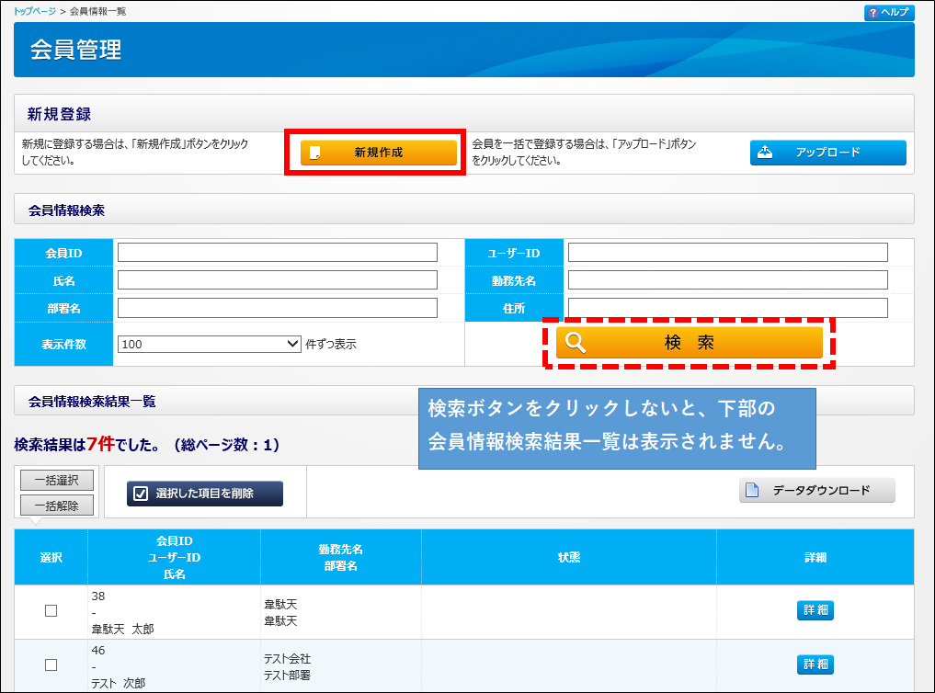Click the 住所 input field
This screenshot has width=935, height=693.
(727, 308)
